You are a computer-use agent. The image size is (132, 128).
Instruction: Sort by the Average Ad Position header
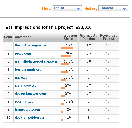(x=89, y=37)
